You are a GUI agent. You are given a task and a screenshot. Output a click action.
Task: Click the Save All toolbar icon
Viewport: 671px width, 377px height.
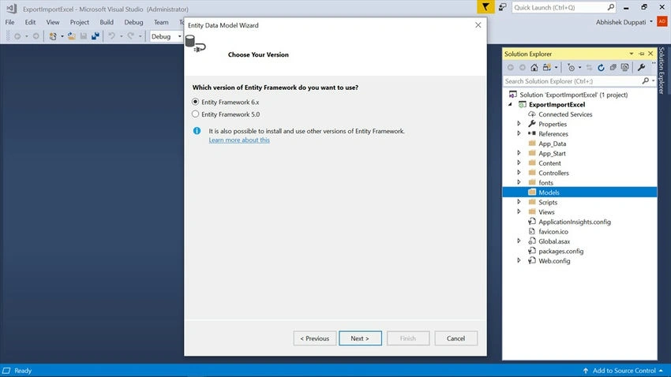point(95,36)
